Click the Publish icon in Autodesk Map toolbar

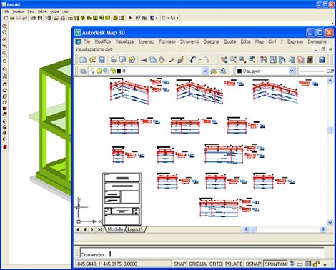pyautogui.click(x=132, y=59)
